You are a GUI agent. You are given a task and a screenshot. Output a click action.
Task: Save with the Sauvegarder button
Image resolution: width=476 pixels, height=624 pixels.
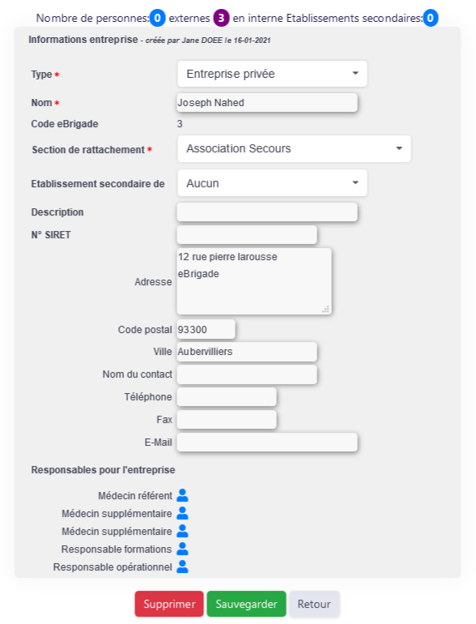[246, 604]
